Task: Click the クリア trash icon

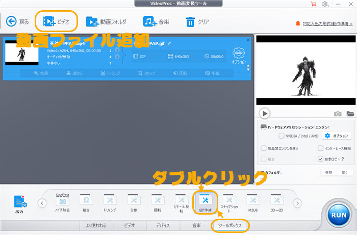Action: (x=190, y=21)
